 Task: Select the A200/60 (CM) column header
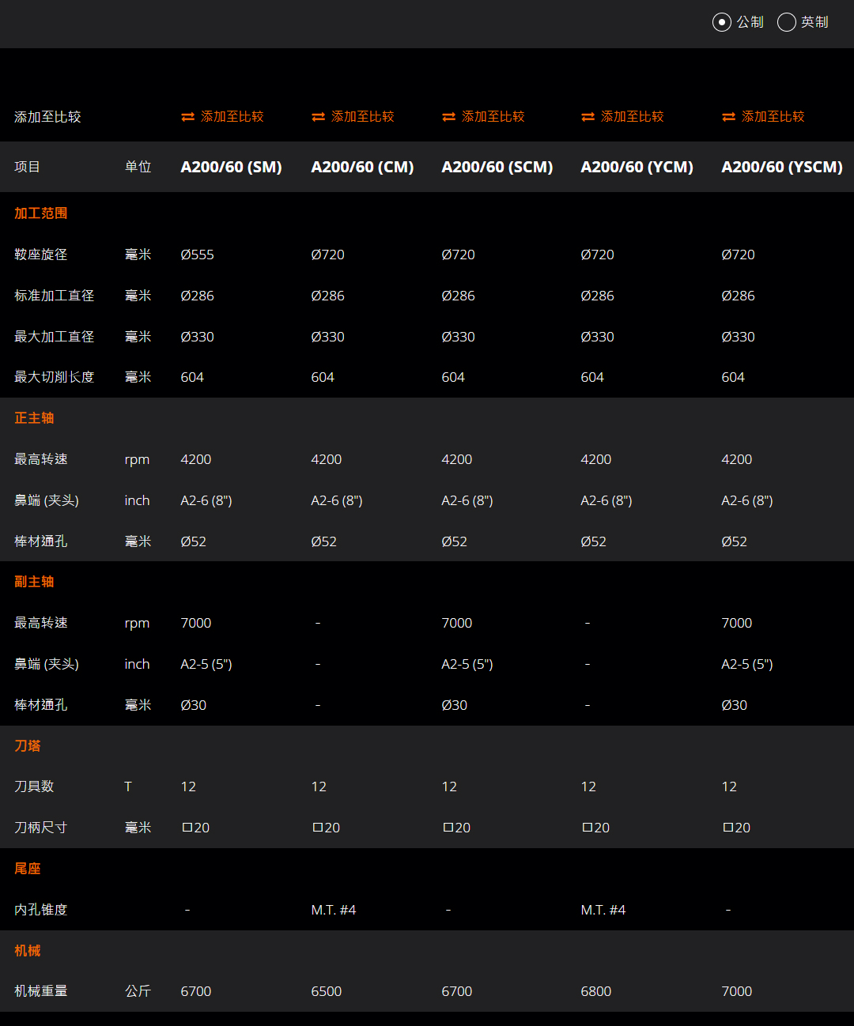click(x=362, y=167)
